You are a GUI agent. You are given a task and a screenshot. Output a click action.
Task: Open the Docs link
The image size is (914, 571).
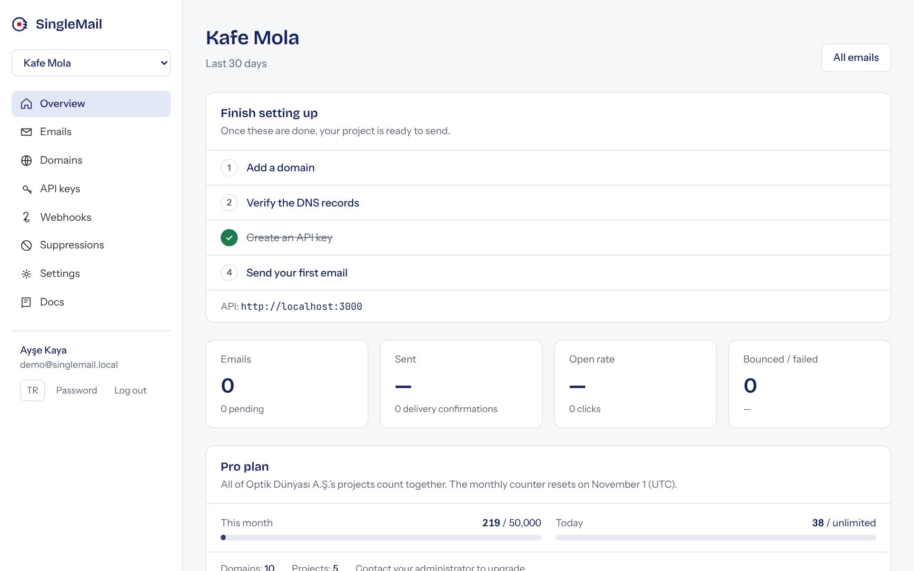point(91,302)
